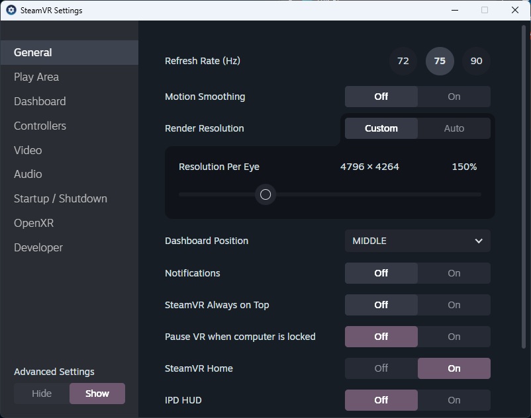Click the 4796 × 4264 resolution value
The width and height of the screenshot is (531, 418).
click(x=369, y=167)
